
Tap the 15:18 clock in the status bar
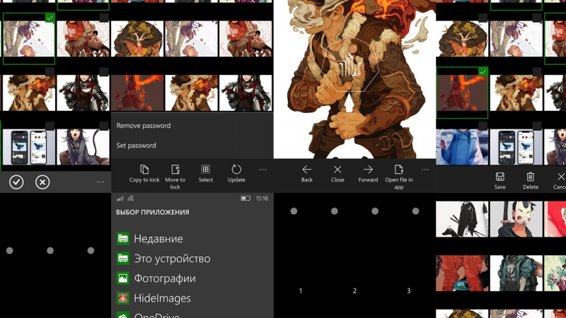click(262, 199)
